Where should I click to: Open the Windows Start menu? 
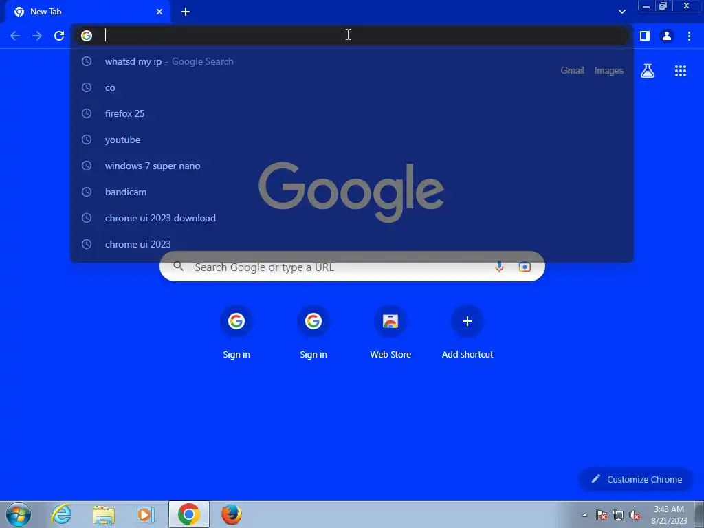[19, 514]
